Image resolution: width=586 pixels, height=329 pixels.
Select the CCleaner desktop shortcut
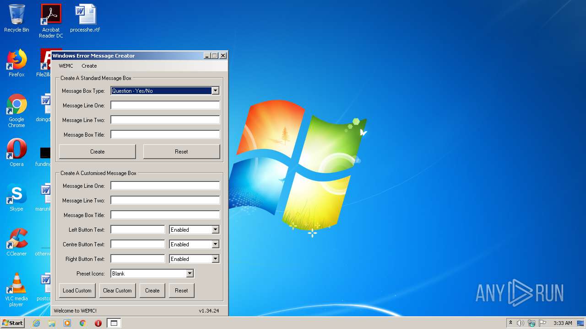[16, 242]
